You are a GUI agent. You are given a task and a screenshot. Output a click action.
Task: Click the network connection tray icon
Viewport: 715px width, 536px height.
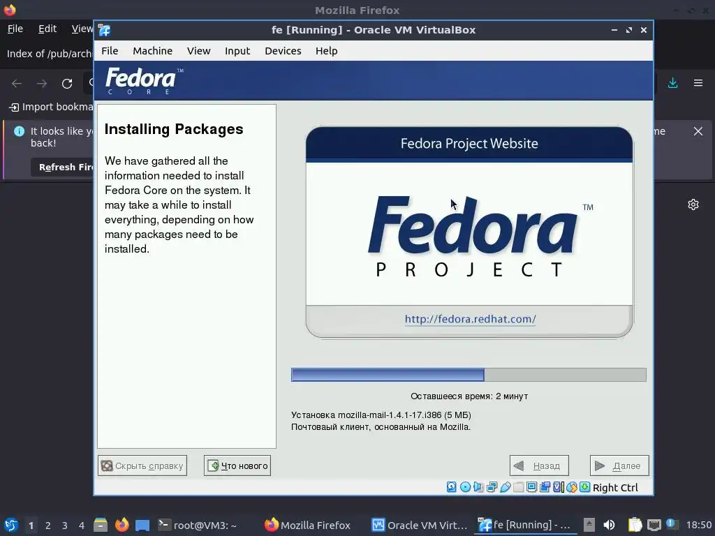654,525
